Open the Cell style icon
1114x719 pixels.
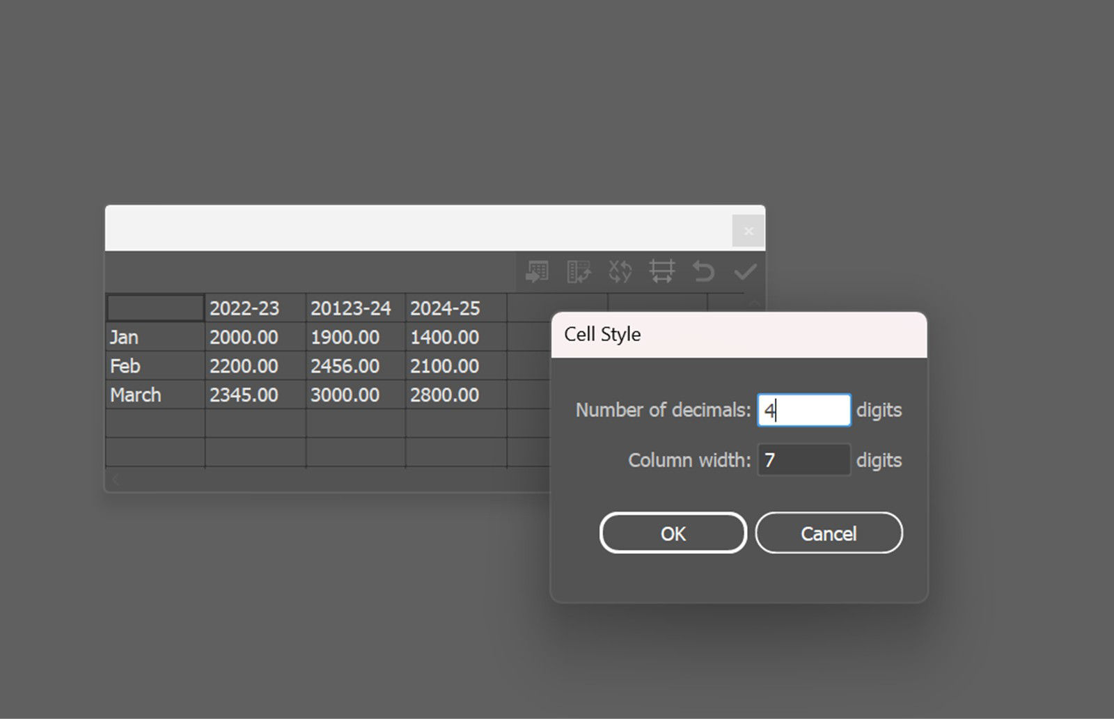pos(662,271)
